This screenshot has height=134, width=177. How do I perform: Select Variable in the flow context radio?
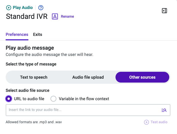coord(53,99)
